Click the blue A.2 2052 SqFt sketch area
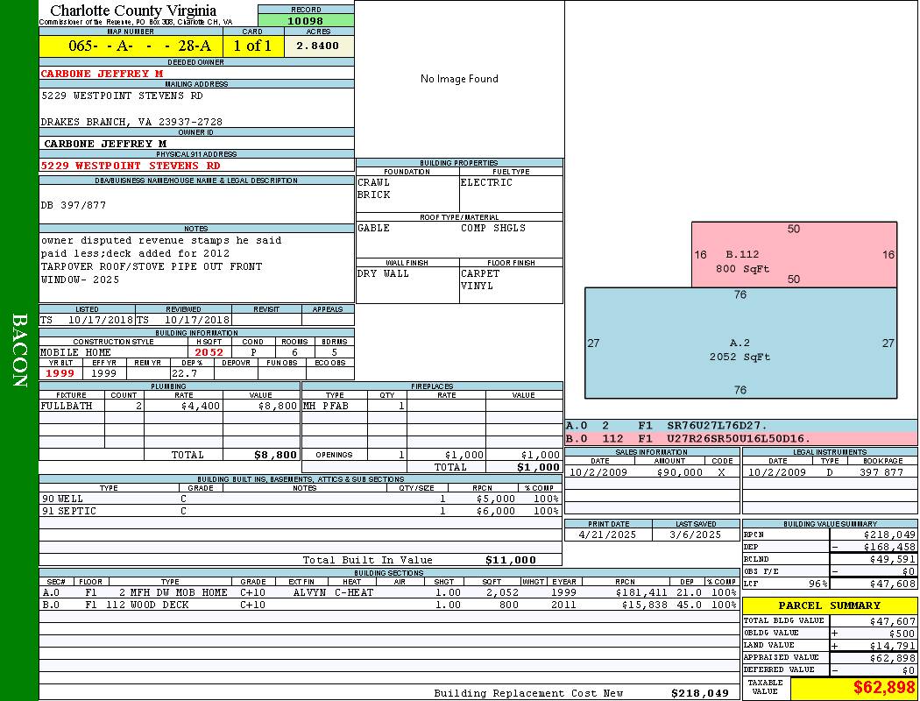 click(740, 343)
